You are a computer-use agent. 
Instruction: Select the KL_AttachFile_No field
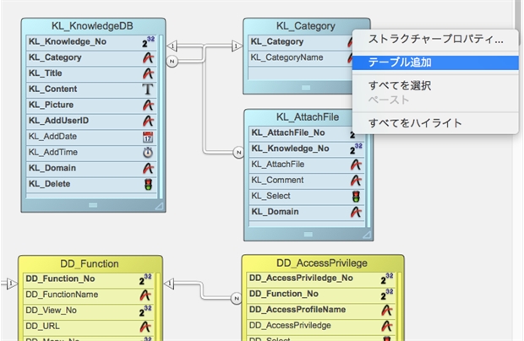(x=307, y=133)
